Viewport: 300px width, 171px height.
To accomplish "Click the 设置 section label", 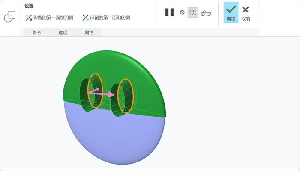I will point(29,6).
